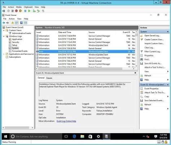Open Action Center notification icon
This screenshot has height=145, width=171.
[x=155, y=136]
